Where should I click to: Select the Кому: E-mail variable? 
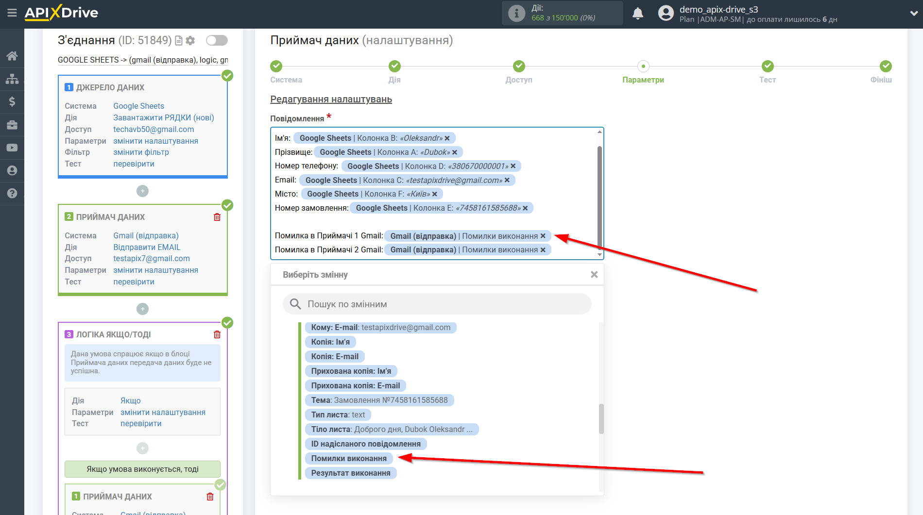click(x=381, y=328)
